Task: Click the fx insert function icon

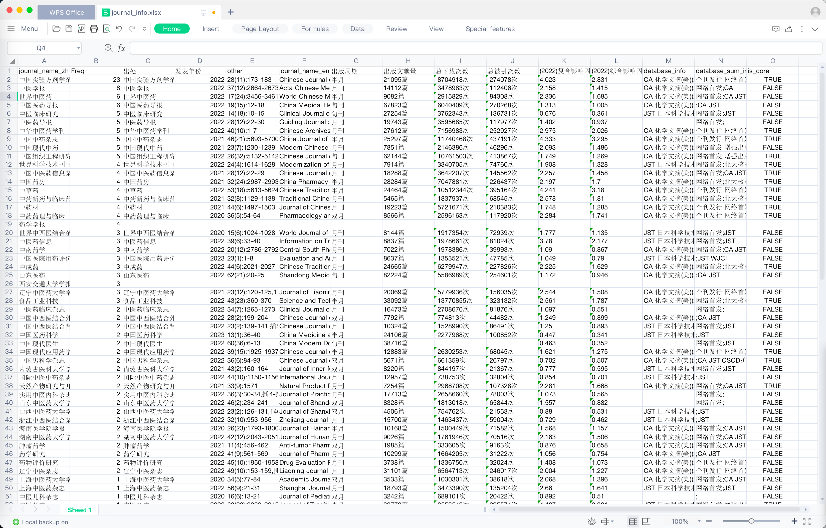Action: (121, 48)
